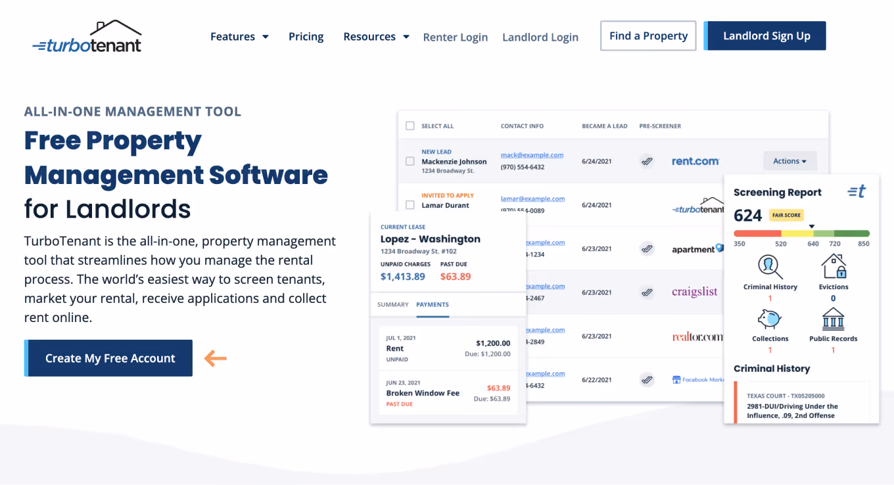The height and width of the screenshot is (485, 894).
Task: Click pre-screener checkmark for 6/22/2021 row
Action: 647,380
